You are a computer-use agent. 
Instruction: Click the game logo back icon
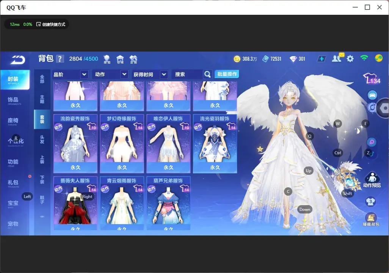click(18, 60)
